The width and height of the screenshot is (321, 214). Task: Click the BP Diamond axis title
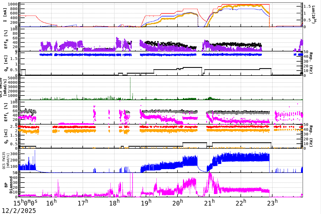coord(8,185)
